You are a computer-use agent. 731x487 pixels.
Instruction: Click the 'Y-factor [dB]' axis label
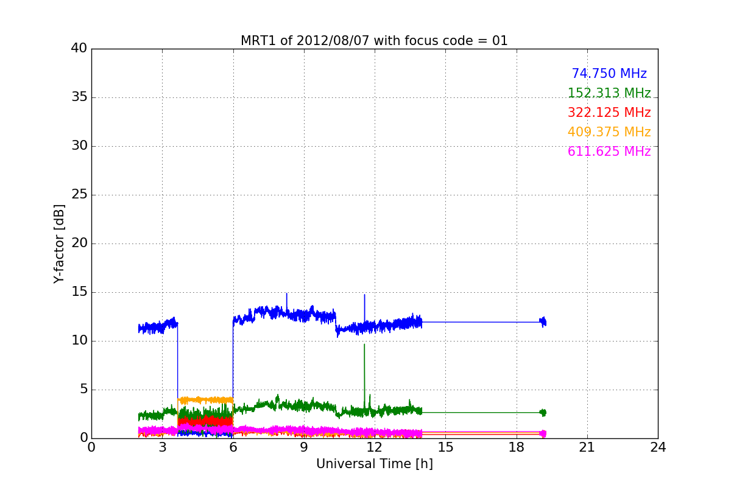[59, 243]
